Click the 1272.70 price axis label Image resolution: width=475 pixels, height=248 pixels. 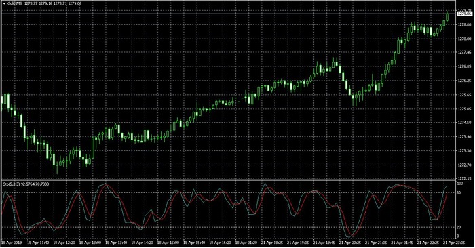[x=464, y=165]
